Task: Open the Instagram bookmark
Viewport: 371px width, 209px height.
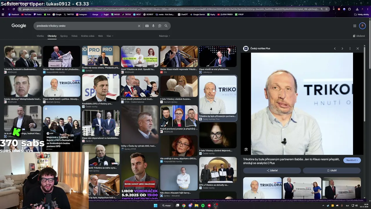Action: pos(81,15)
